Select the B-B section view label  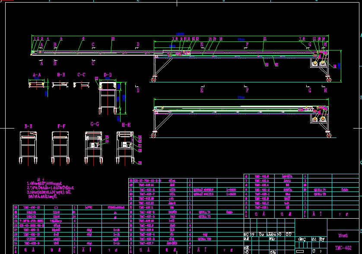pos(61,75)
